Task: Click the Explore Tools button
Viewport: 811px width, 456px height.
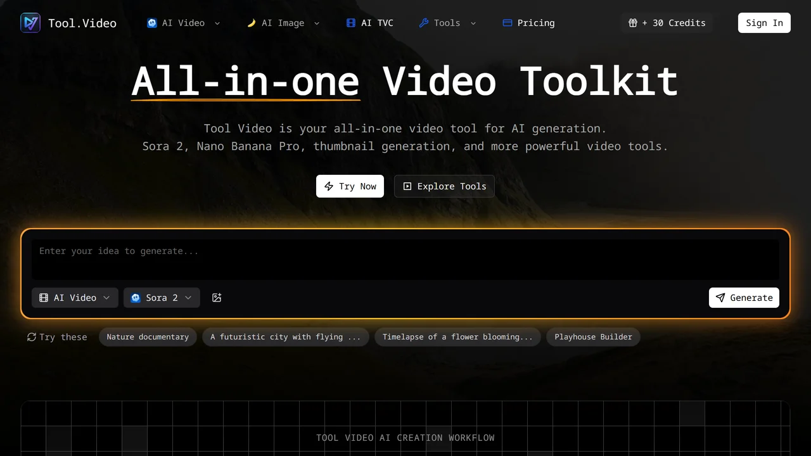Action: 444,186
